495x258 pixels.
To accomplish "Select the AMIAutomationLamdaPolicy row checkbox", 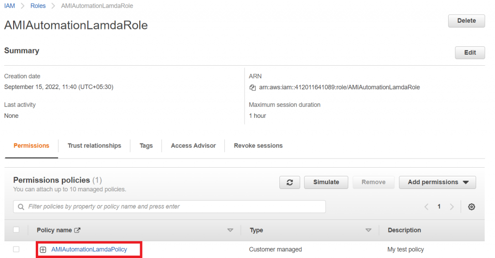I will (x=16, y=249).
